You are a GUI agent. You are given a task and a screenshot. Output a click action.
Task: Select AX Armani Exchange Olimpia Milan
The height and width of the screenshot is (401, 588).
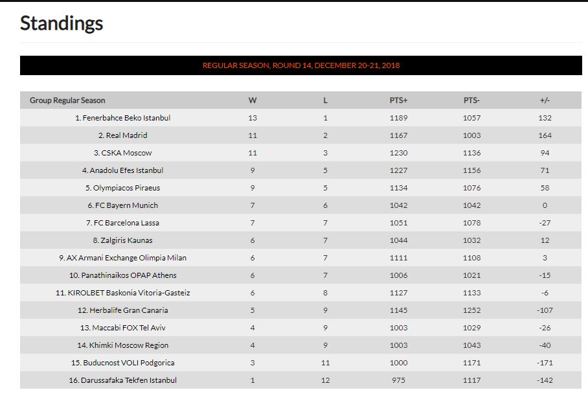tap(126, 258)
